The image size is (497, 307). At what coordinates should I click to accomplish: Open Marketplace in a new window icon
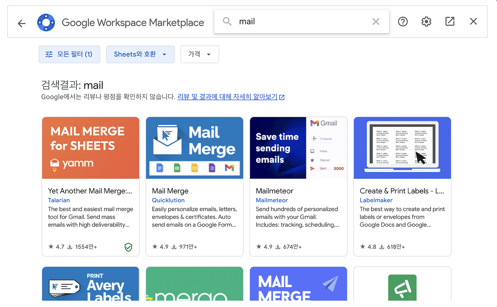click(x=450, y=21)
